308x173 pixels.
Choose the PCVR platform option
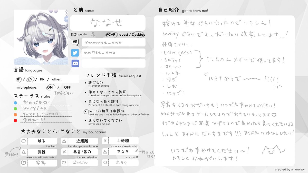[111, 35]
